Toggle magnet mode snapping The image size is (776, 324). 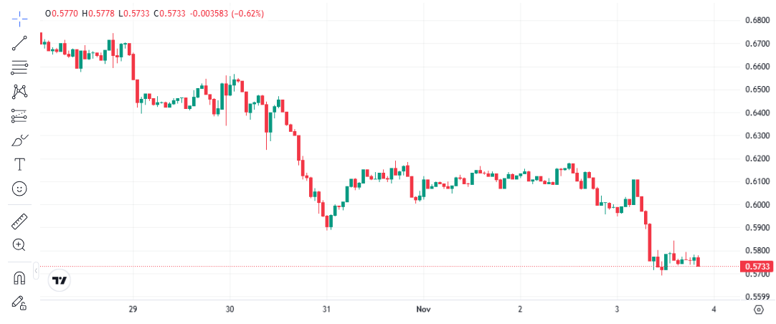[x=19, y=278]
